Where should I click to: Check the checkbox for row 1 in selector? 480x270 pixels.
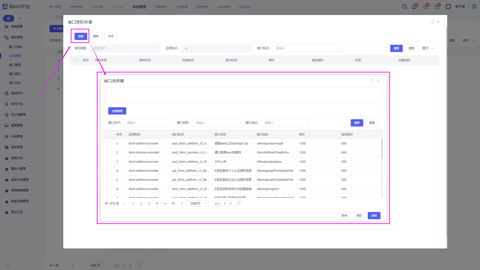[x=109, y=143]
